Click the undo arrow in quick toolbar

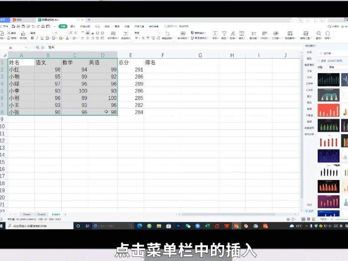pos(33,26)
